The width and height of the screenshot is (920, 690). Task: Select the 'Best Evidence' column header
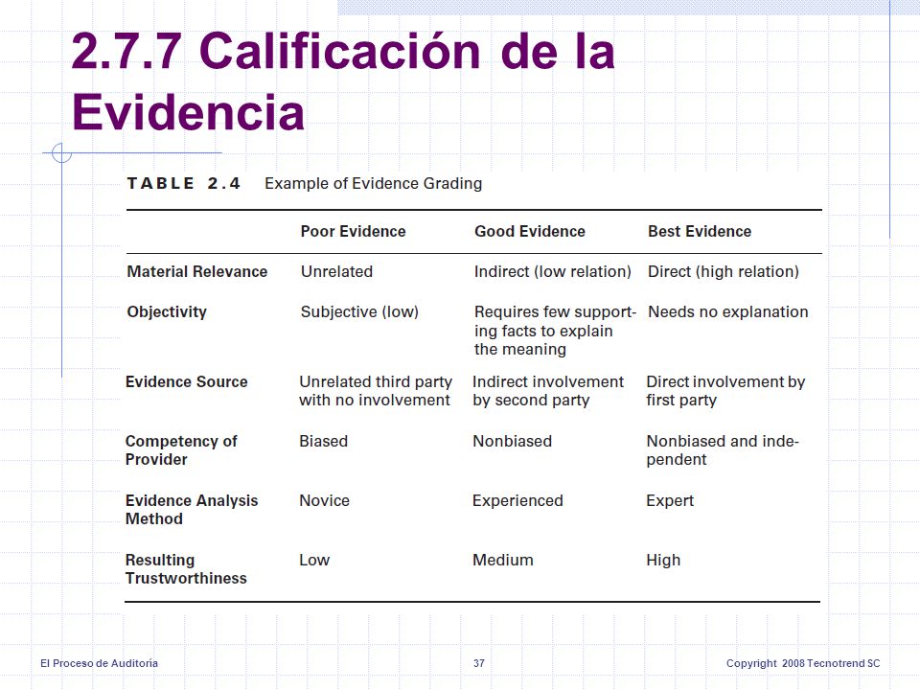coord(700,231)
